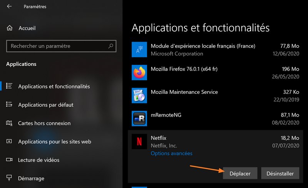
Task: Click the Applications et fonctionnalités sidebar icon
Action: click(9, 86)
